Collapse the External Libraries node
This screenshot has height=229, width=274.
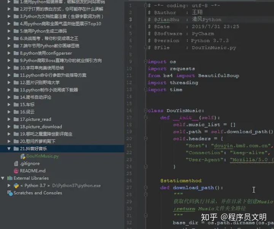[3, 178]
